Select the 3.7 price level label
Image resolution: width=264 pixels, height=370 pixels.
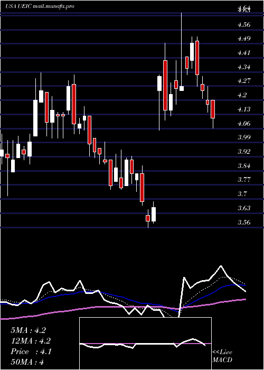point(243,194)
